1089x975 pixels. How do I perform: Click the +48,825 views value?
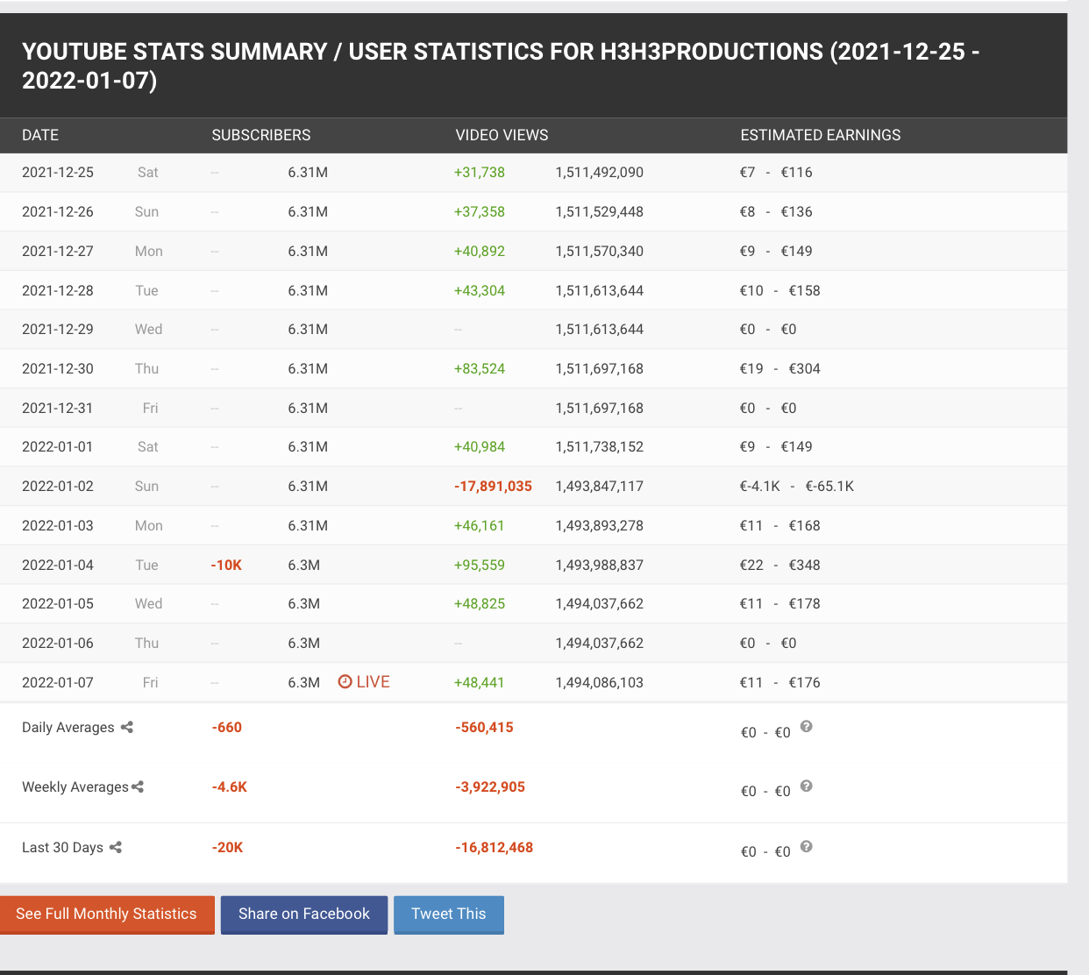(480, 604)
